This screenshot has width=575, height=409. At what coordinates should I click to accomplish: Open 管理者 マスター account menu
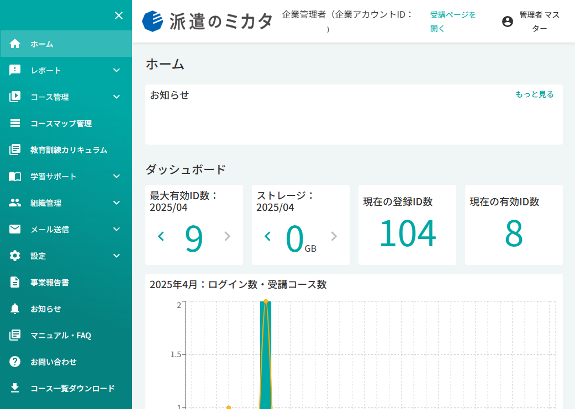click(531, 22)
